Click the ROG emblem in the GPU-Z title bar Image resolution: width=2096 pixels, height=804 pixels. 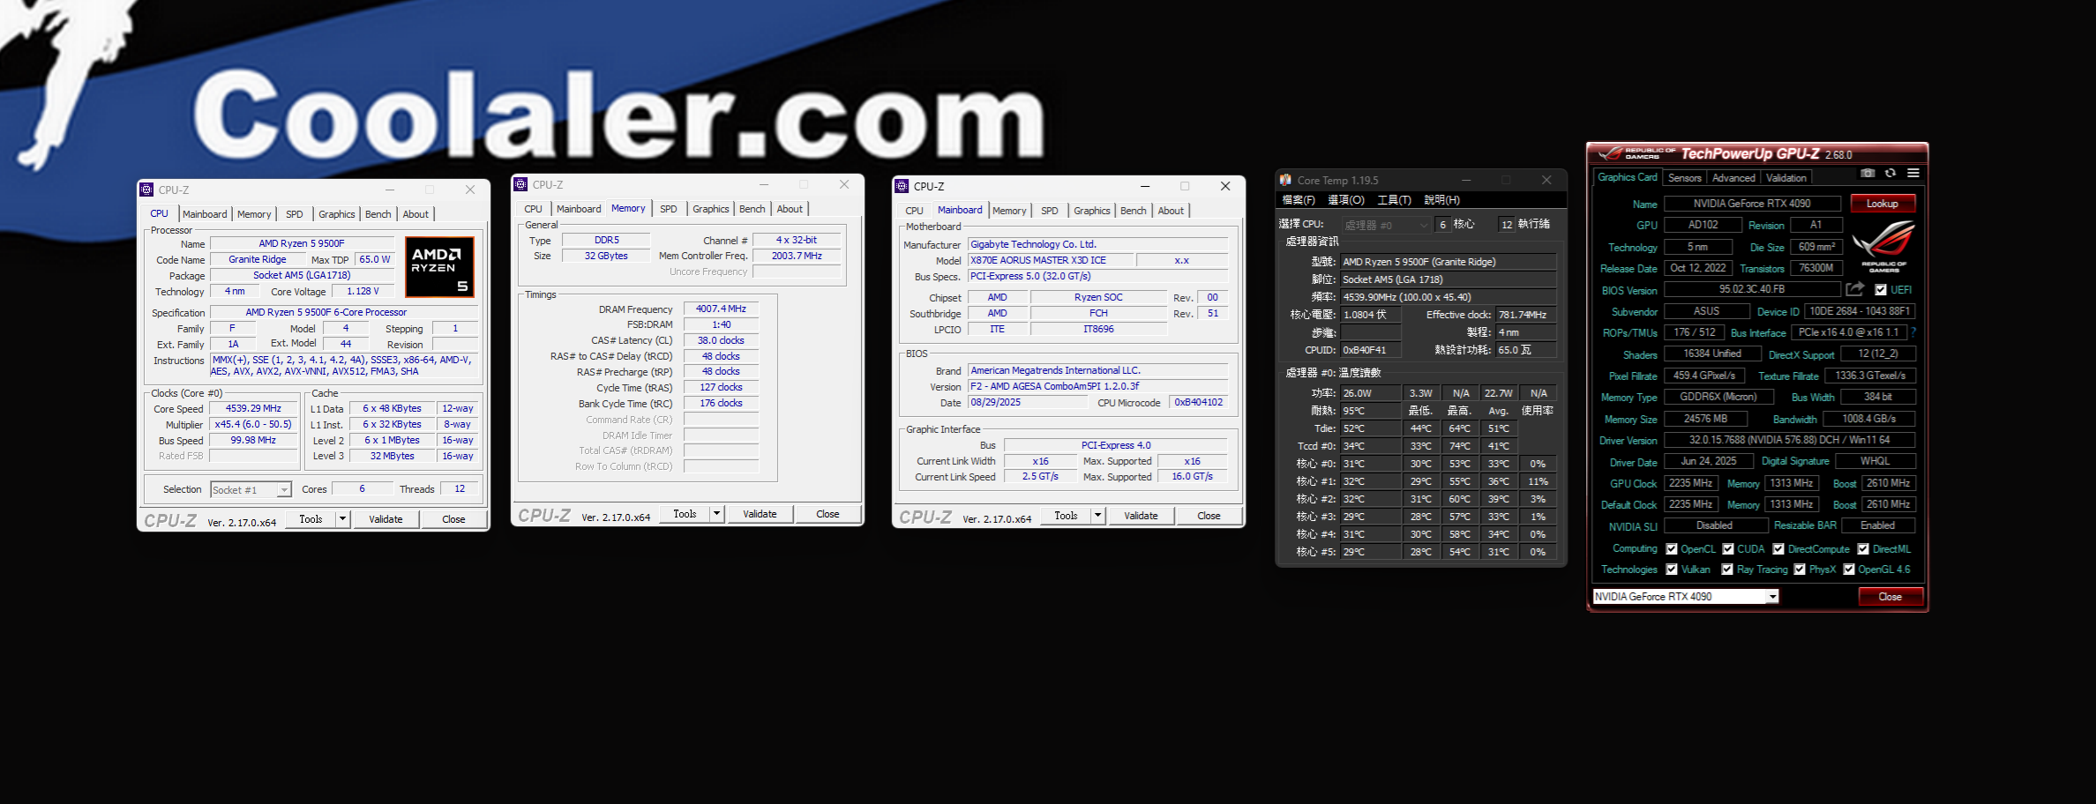pyautogui.click(x=1612, y=153)
